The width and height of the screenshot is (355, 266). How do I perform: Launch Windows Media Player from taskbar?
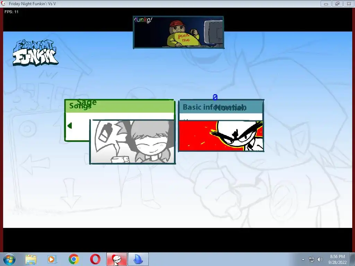[52, 259]
